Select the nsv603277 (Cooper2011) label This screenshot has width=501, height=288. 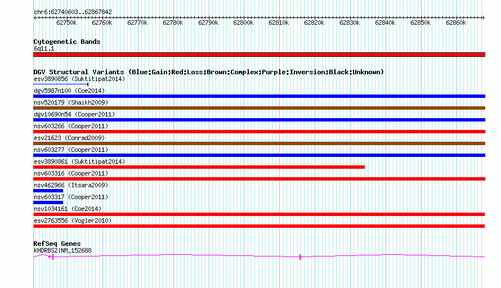(x=71, y=150)
